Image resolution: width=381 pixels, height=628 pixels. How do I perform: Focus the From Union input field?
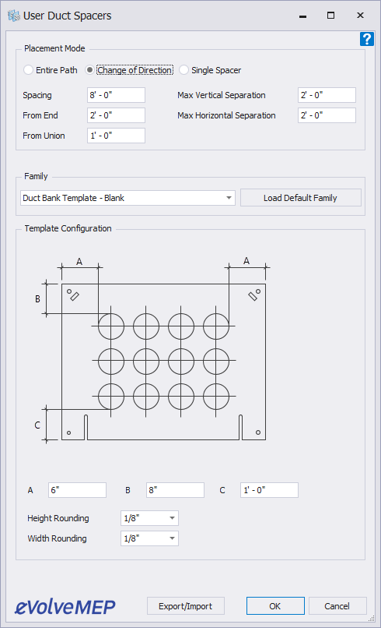coord(117,136)
